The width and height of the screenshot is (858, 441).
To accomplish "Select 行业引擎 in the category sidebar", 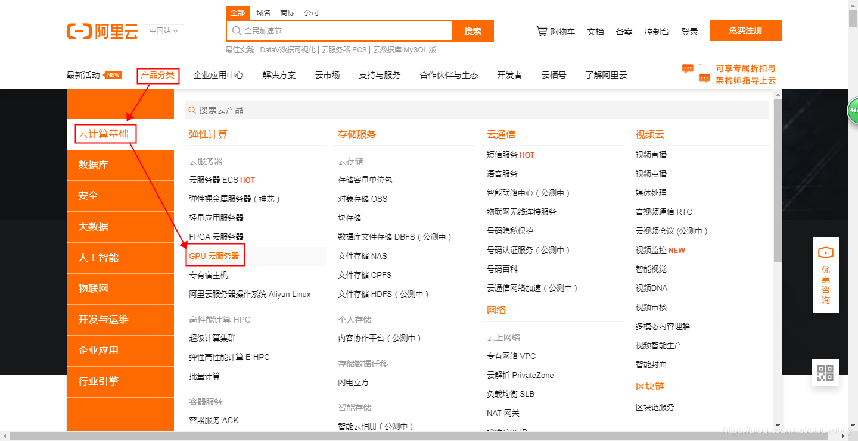I will (120, 381).
